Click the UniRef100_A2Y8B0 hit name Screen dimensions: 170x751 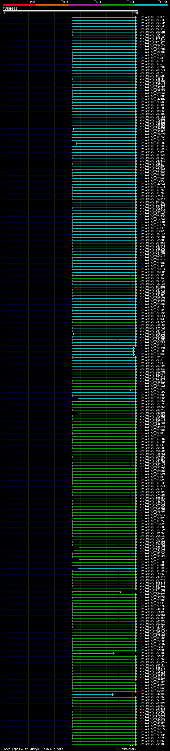(x=152, y=460)
